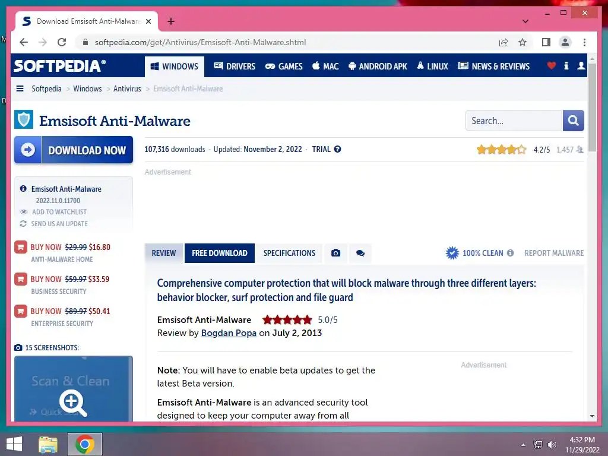Viewport: 608px width, 456px height.
Task: Click the Antivirus breadcrumb link
Action: [127, 89]
